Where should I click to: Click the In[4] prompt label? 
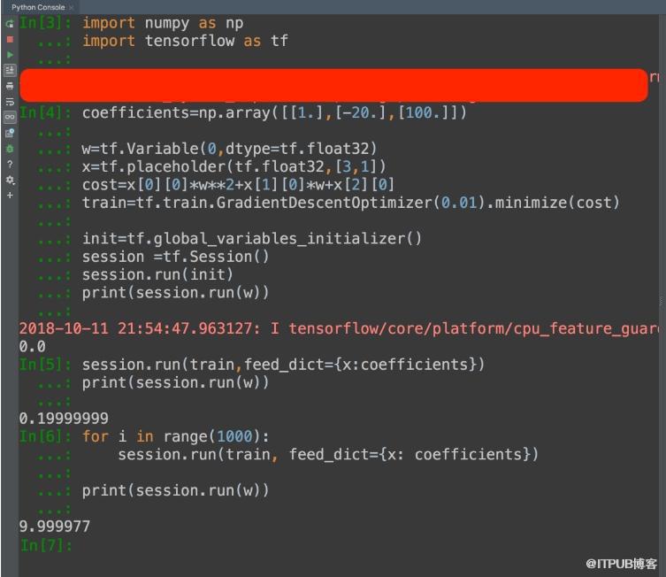click(46, 113)
